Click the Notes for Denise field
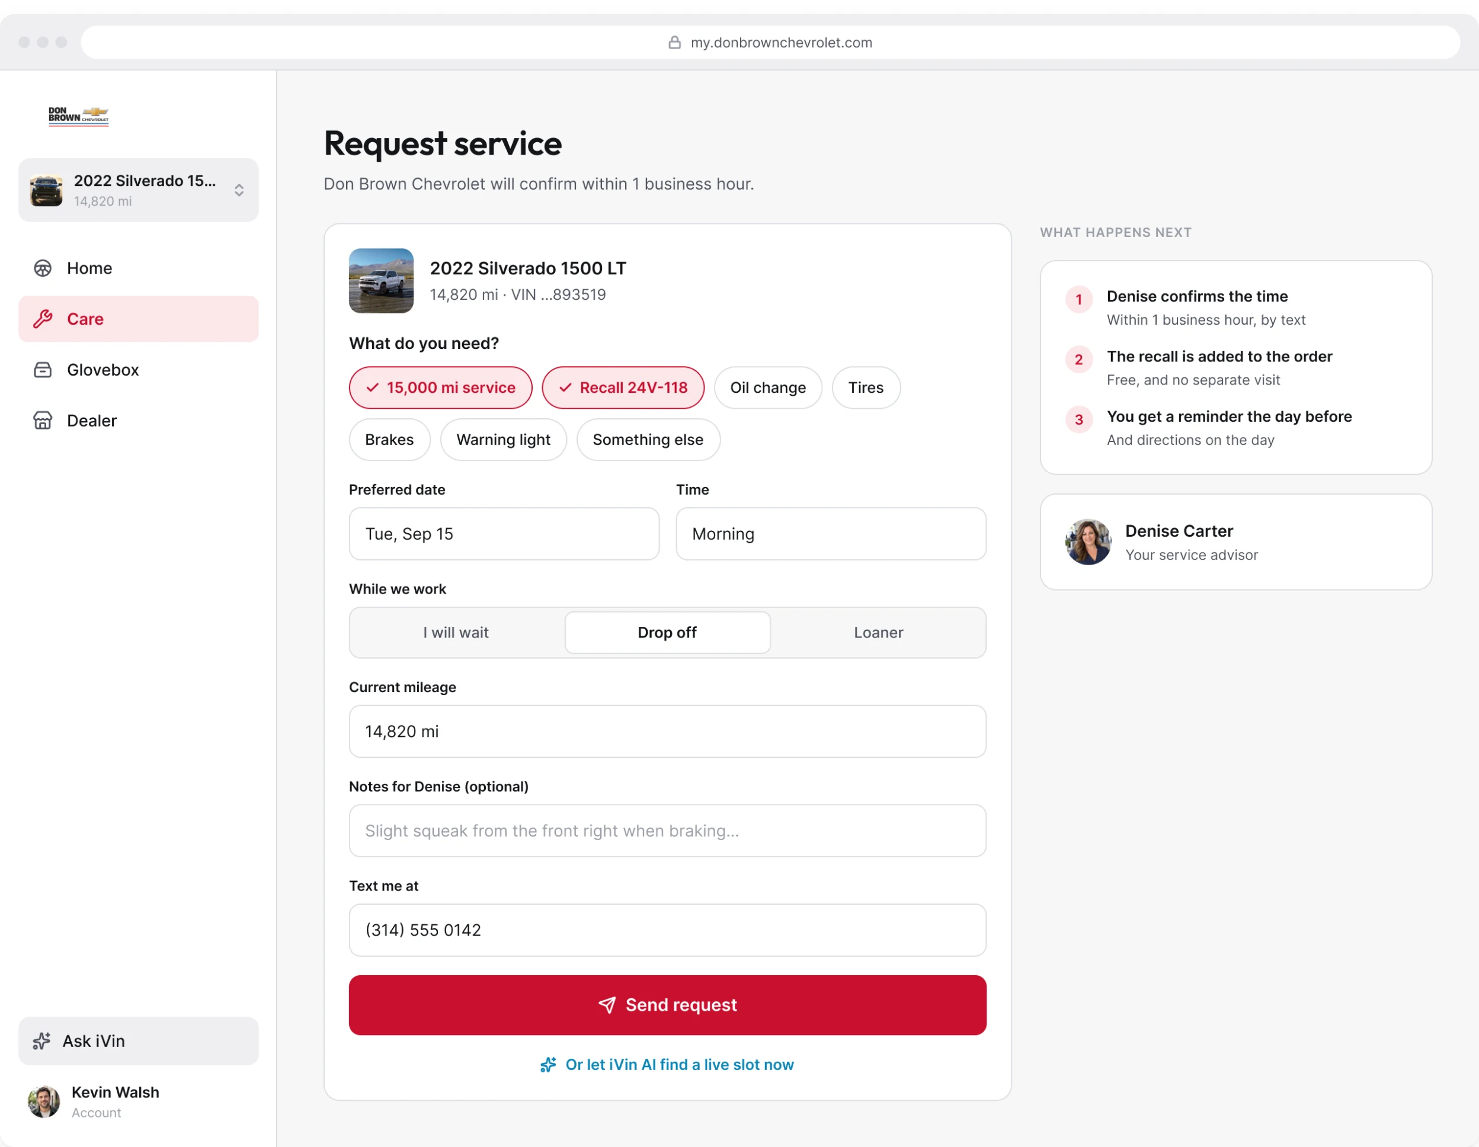The width and height of the screenshot is (1479, 1147). tap(668, 831)
